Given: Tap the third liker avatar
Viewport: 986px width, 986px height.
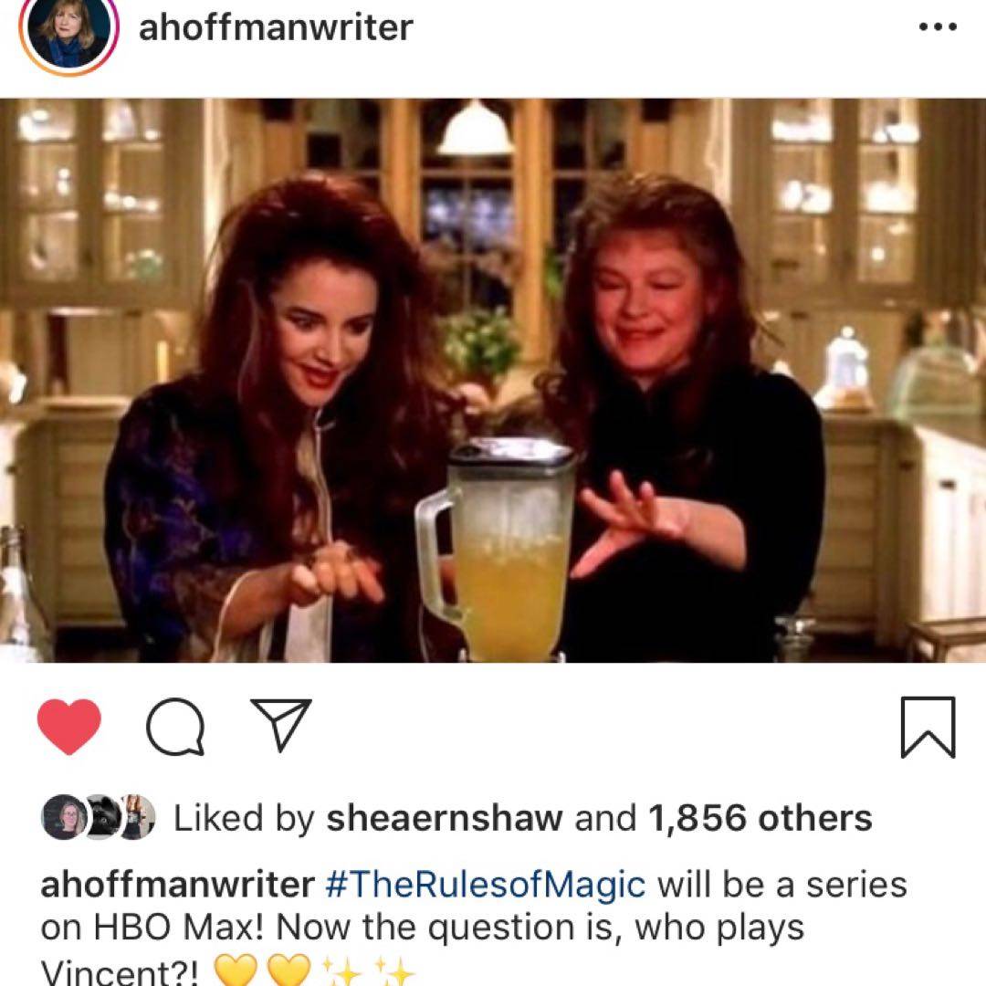Looking at the screenshot, I should coord(138,817).
